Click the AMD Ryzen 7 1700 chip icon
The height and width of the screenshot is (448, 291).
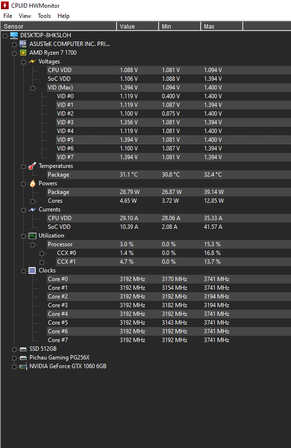(x=23, y=53)
